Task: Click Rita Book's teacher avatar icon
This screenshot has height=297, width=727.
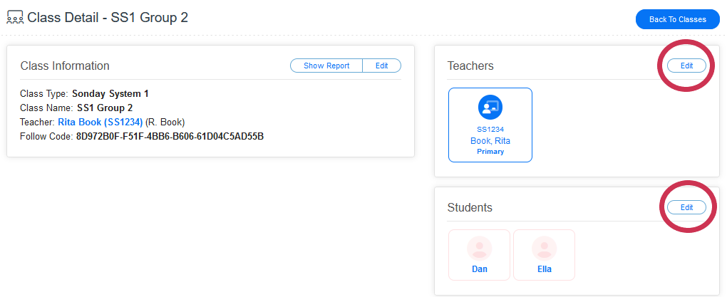Action: [490, 108]
